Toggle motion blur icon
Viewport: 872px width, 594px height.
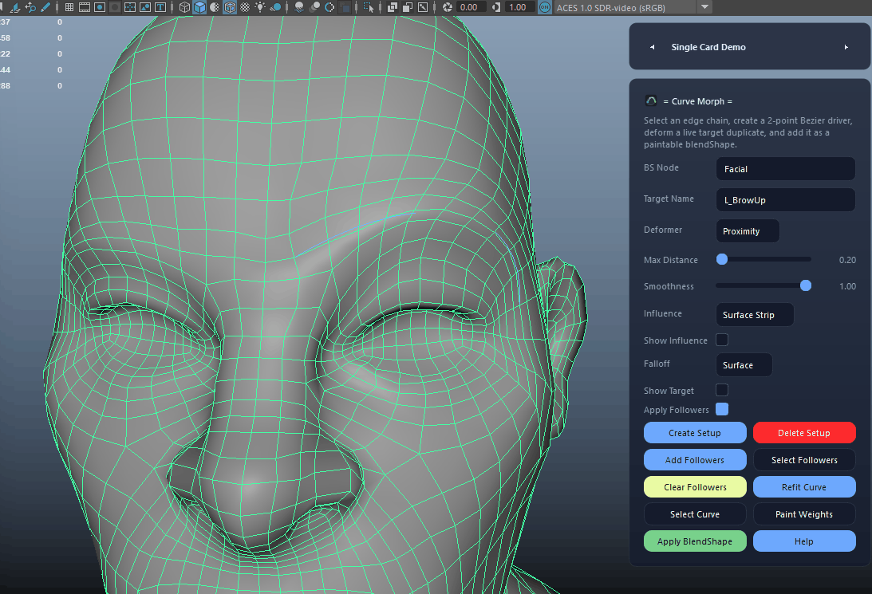(x=314, y=7)
